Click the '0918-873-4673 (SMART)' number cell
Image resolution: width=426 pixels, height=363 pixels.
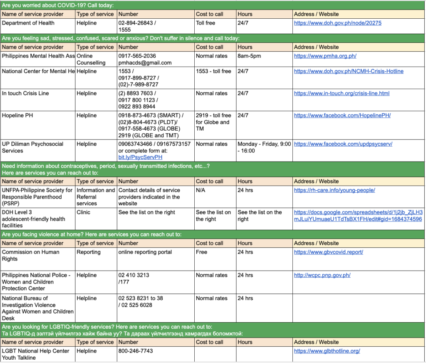coord(156,125)
